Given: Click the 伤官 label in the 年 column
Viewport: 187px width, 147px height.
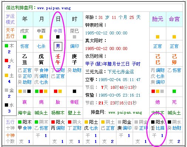Looking at the screenshot, I should pos(24,46).
